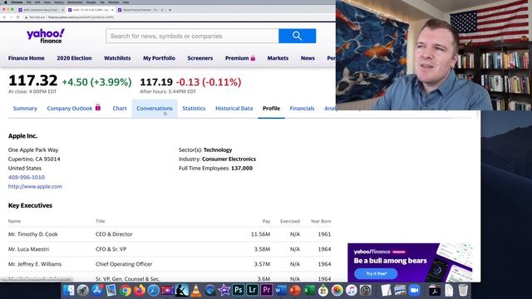Open the Conversations tab
This screenshot has height=299, width=532.
(155, 109)
